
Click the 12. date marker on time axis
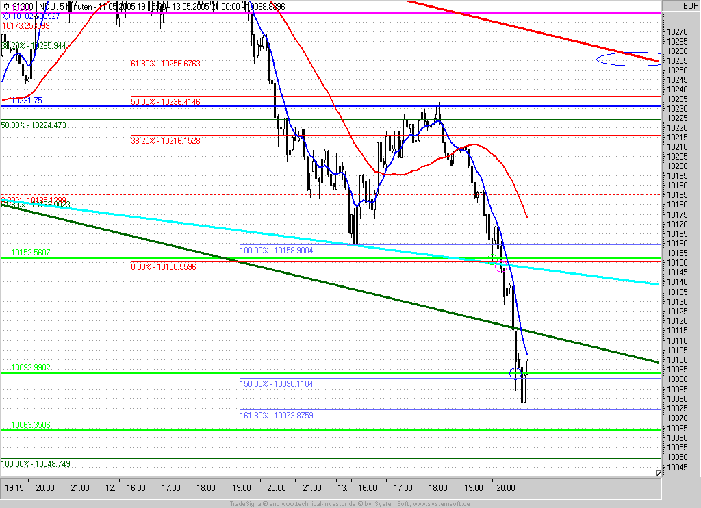[x=110, y=488]
